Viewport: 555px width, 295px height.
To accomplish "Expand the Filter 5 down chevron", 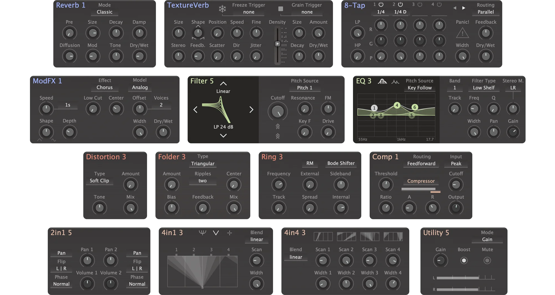I will (223, 136).
